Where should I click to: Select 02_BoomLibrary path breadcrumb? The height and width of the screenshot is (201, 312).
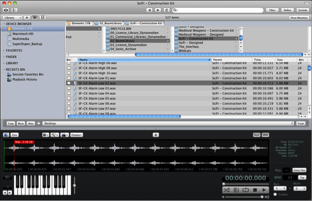(x=109, y=24)
